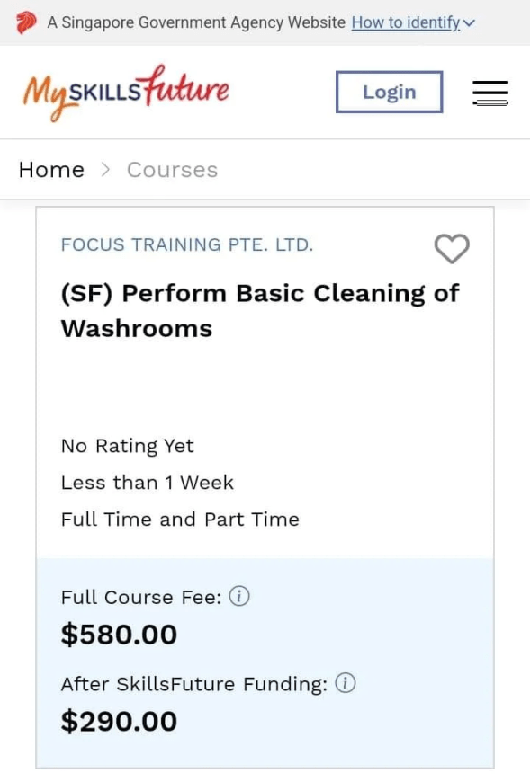Select Courses in the breadcrumb

172,170
